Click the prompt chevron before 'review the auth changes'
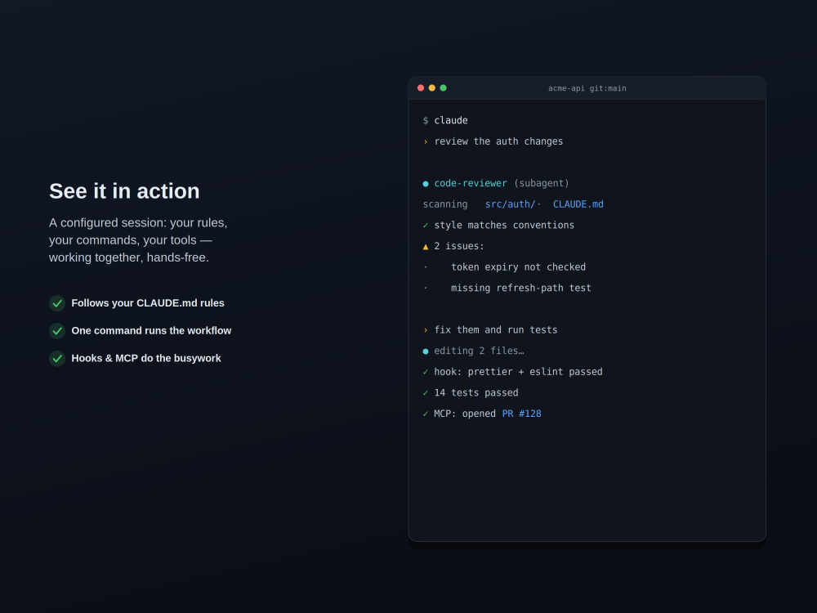The width and height of the screenshot is (817, 613). (426, 141)
